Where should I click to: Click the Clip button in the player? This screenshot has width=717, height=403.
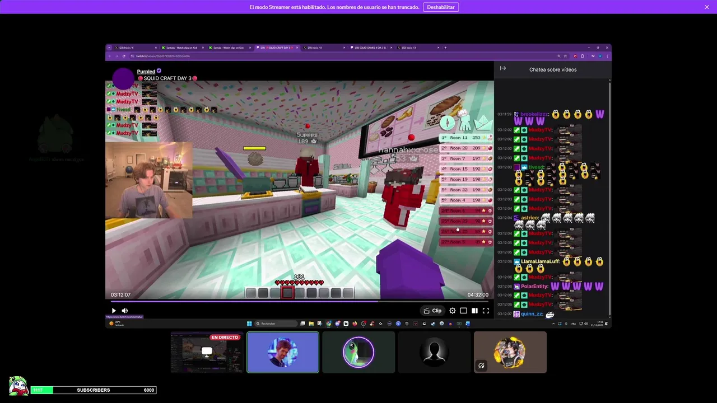click(432, 311)
